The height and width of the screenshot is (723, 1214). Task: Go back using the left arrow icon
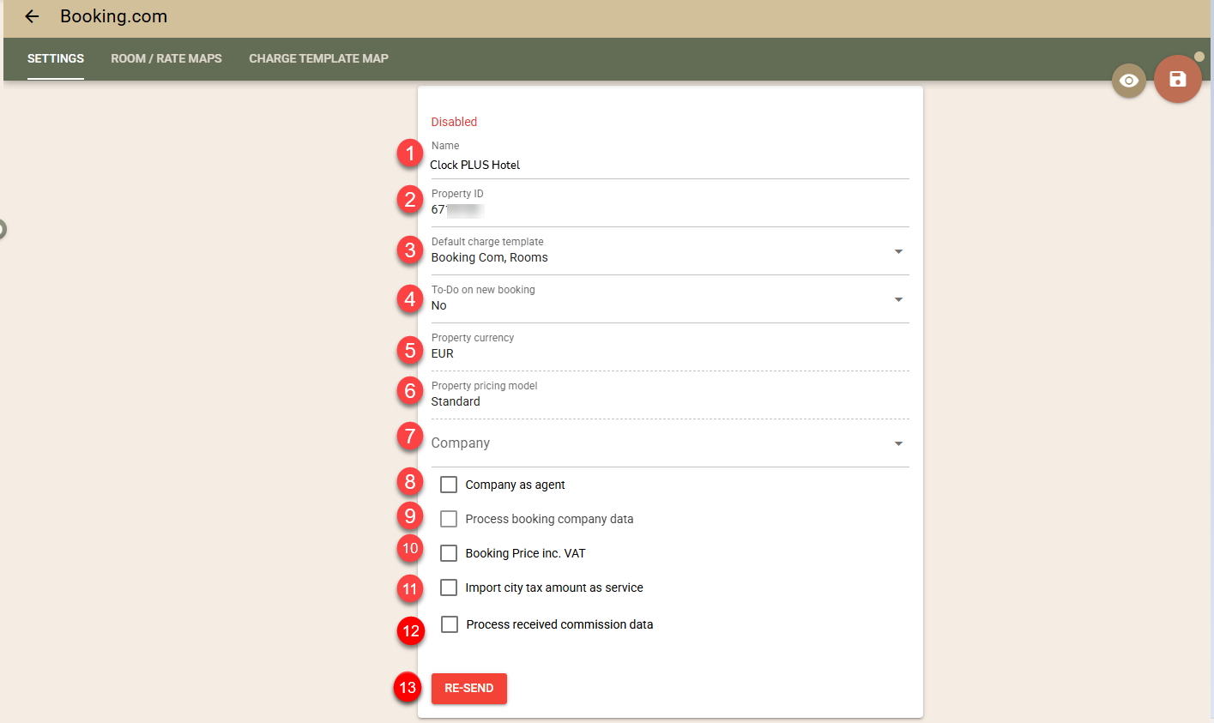point(32,16)
